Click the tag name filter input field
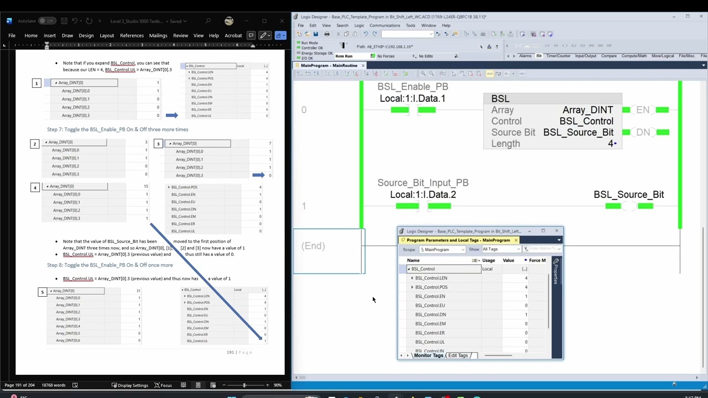 pyautogui.click(x=543, y=249)
